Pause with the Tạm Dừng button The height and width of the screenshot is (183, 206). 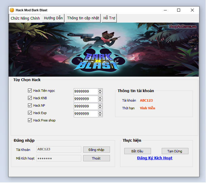tap(175, 151)
